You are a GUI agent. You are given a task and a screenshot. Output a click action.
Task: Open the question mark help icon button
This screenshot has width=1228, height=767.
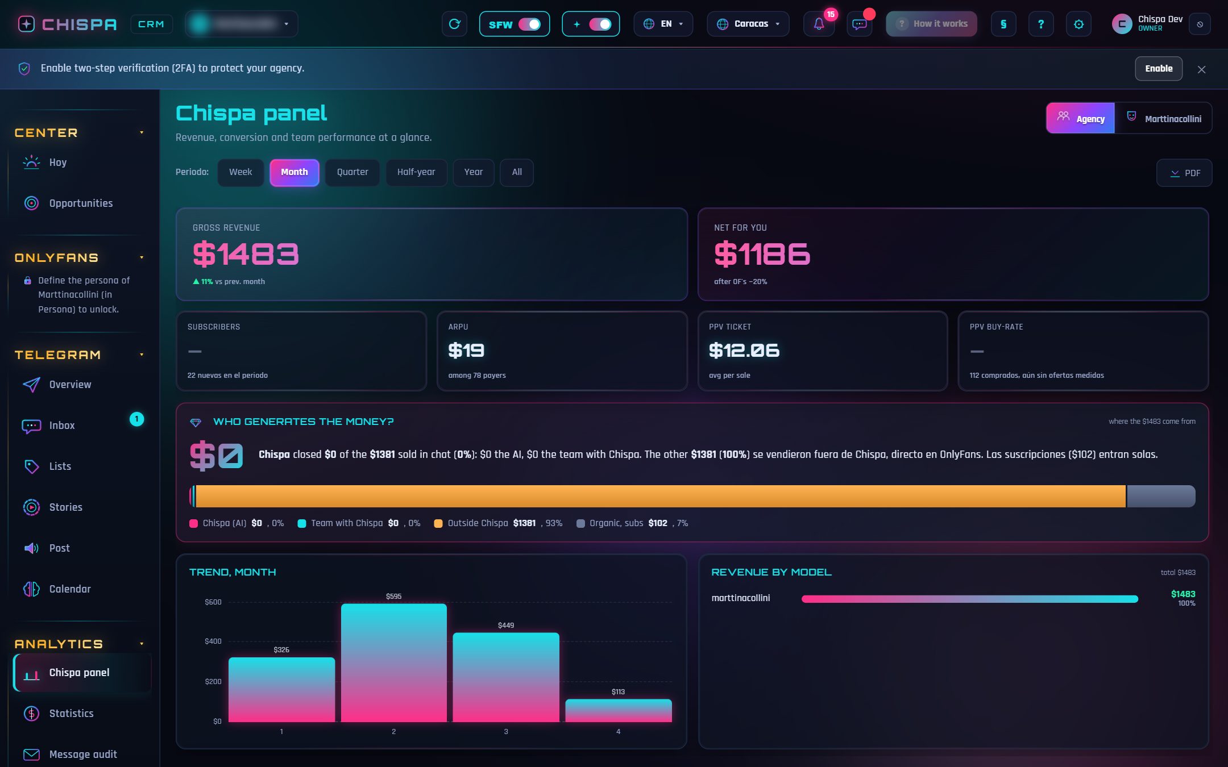coord(1041,24)
